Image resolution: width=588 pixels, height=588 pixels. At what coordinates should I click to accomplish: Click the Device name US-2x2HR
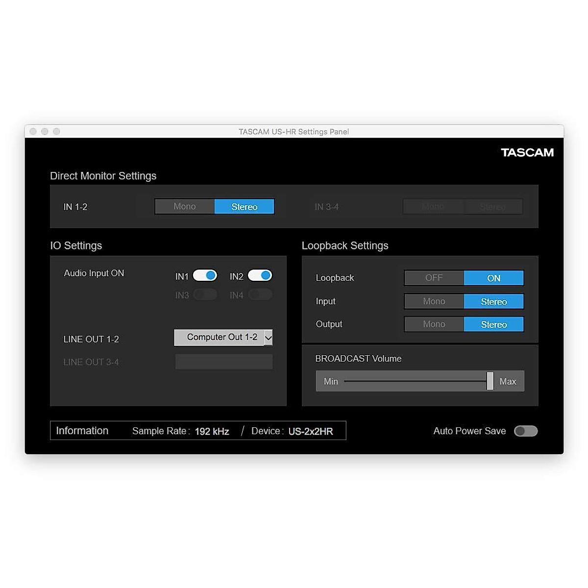pos(311,431)
